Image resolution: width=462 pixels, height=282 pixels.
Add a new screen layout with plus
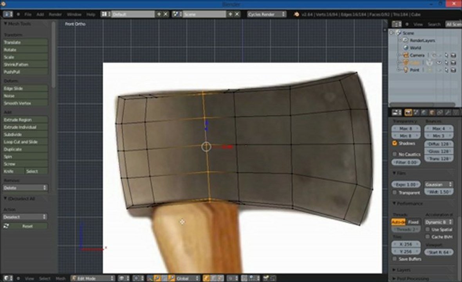[x=159, y=14]
